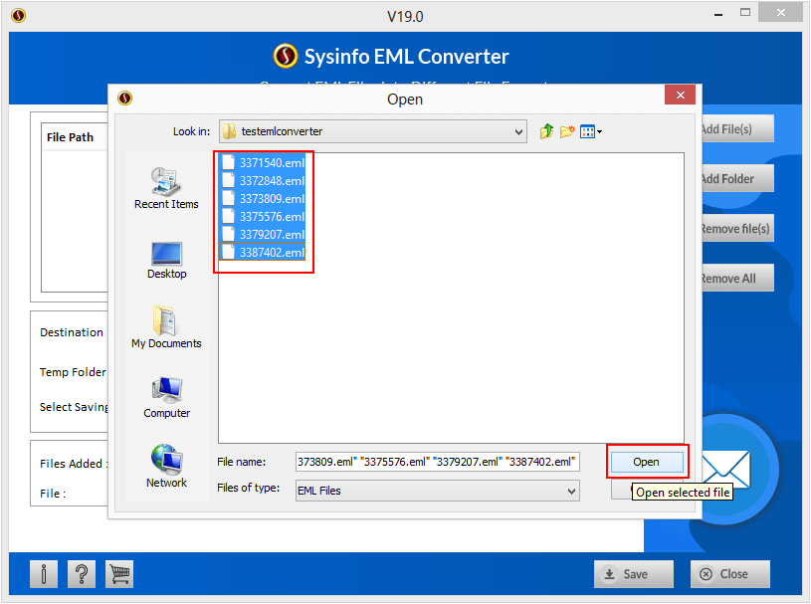Screen dimensions: 811x604
Task: Open the Network location icon
Action: [x=165, y=461]
